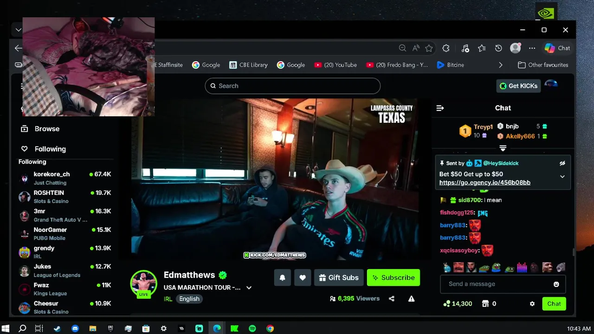
Task: Open the media control music note icon
Action: (x=465, y=48)
